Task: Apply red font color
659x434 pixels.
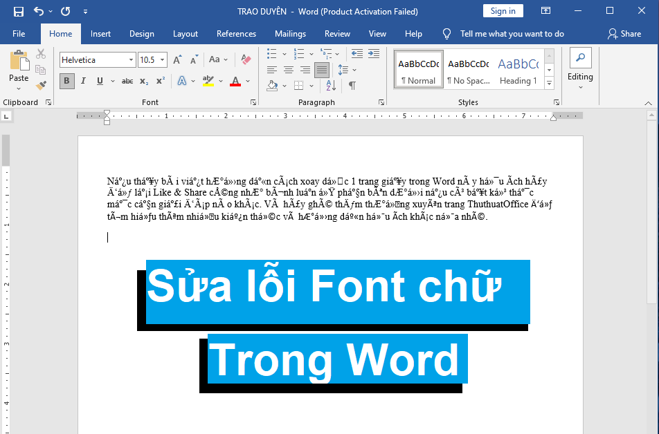Action: [235, 81]
